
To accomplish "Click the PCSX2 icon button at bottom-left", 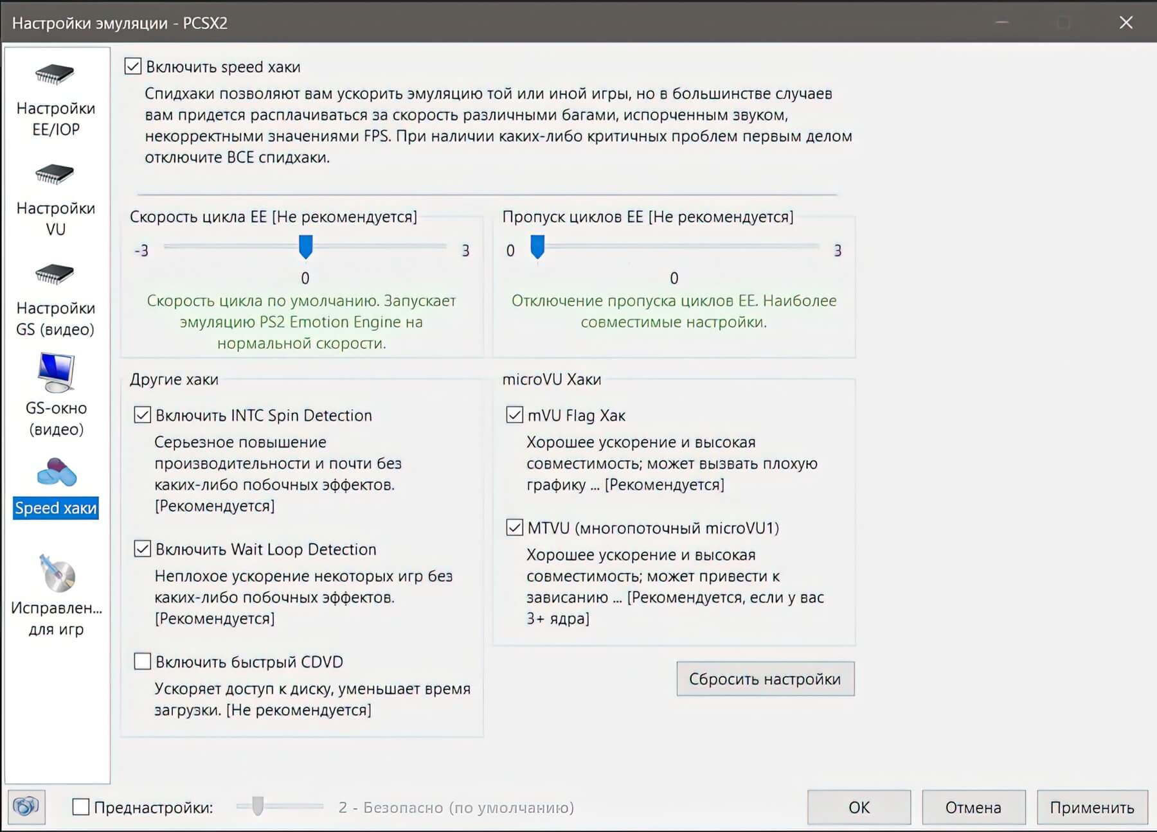I will point(26,806).
